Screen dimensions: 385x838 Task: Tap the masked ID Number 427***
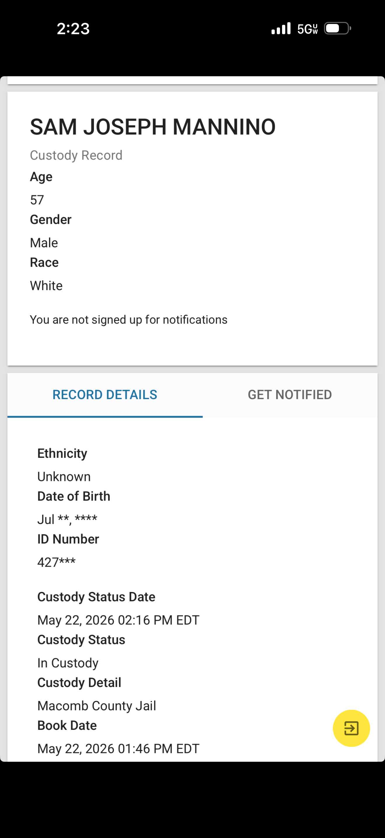(x=57, y=562)
